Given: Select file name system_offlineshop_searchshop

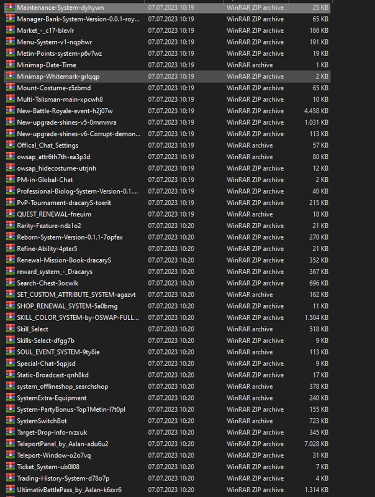Looking at the screenshot, I should click(x=62, y=386).
